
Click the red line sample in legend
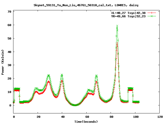[x=152, y=13]
